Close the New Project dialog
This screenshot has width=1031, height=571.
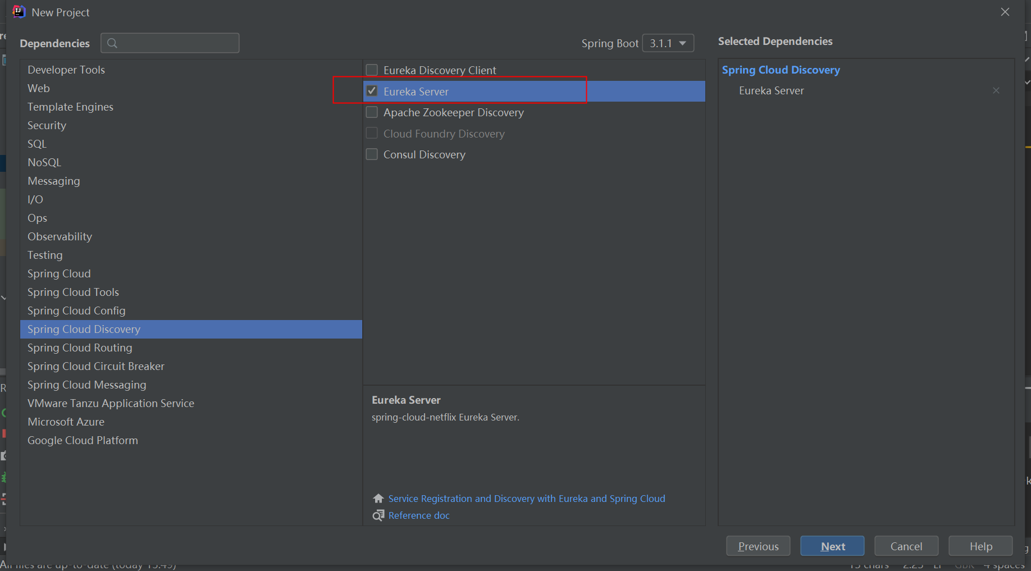pyautogui.click(x=1005, y=12)
